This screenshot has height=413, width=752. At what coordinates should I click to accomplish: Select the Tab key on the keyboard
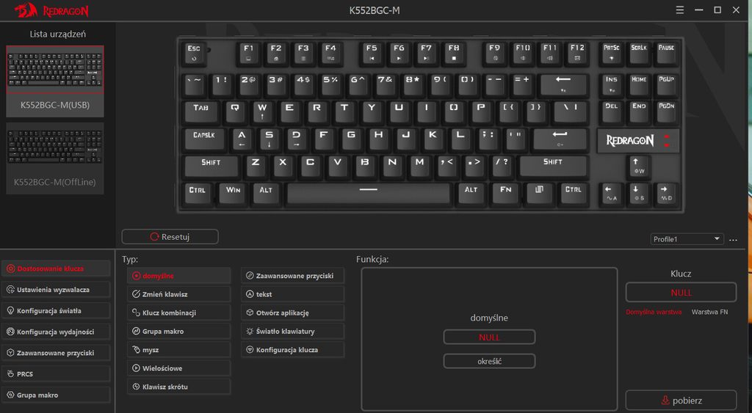tap(201, 112)
